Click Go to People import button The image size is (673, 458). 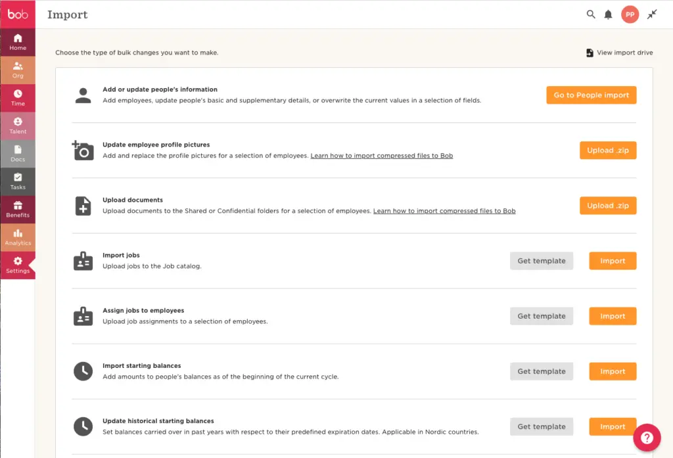coord(591,95)
